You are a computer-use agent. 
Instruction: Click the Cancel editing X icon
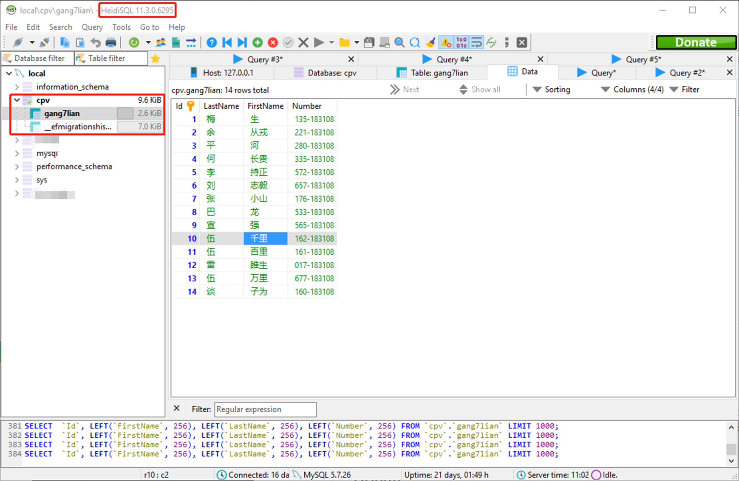pos(303,42)
